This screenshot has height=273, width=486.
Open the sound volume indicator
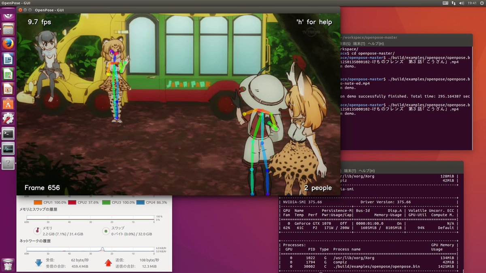(x=463, y=3)
